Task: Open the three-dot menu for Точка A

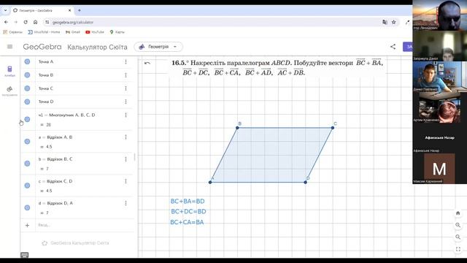Action: (126, 61)
